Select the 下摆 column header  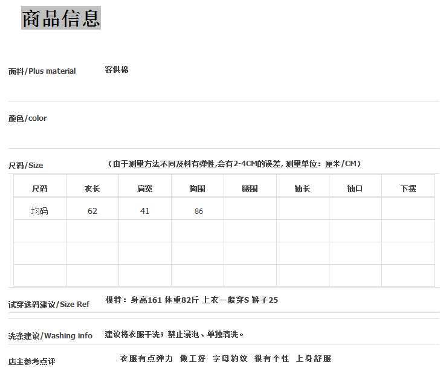click(408, 189)
